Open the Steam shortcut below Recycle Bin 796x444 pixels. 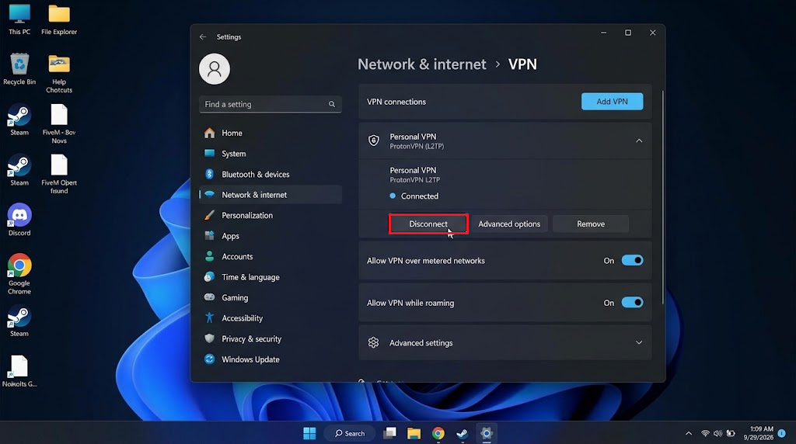[19, 120]
